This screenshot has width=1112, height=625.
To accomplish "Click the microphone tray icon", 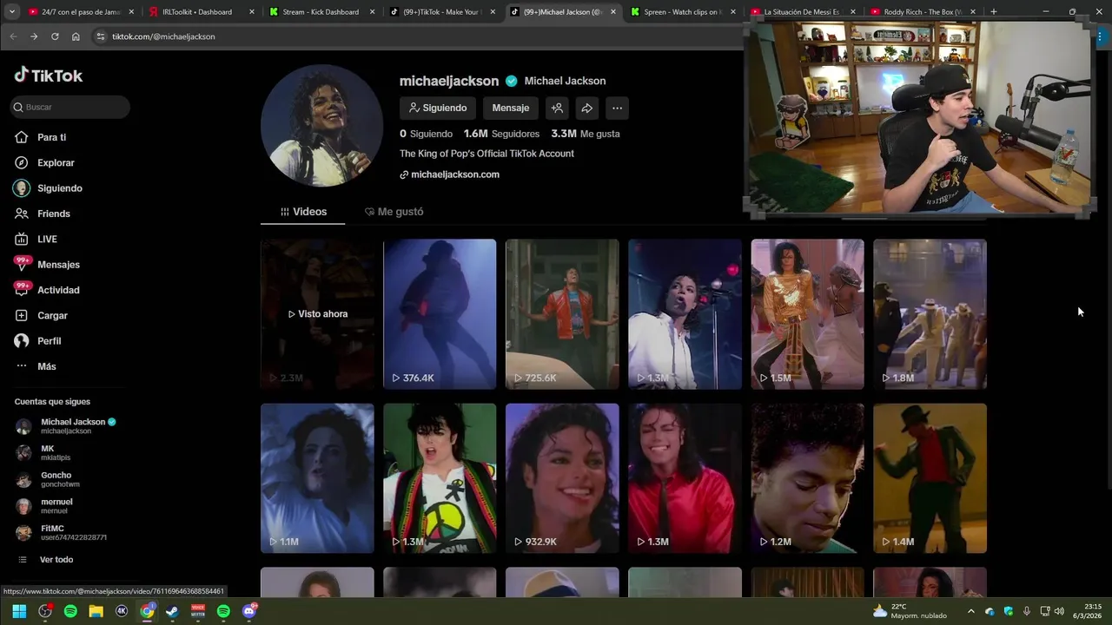I will 1027,611.
